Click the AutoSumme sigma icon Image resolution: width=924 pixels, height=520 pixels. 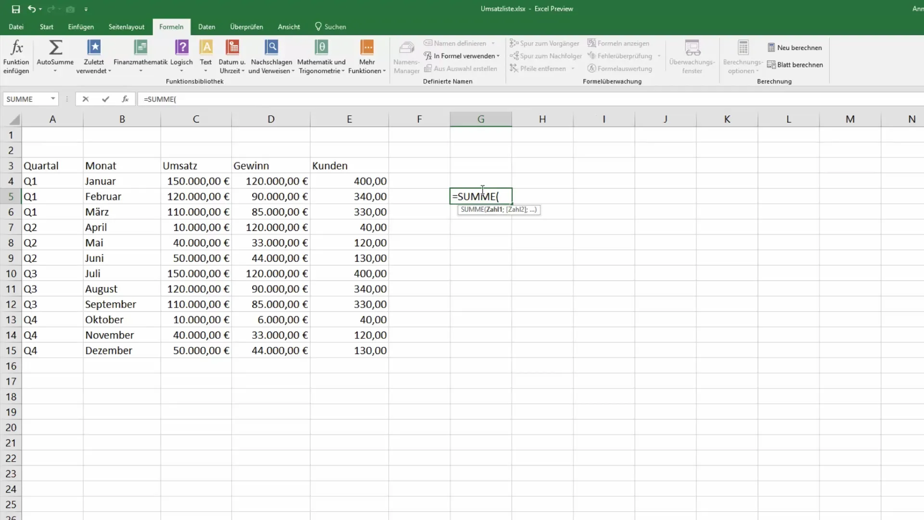55,47
